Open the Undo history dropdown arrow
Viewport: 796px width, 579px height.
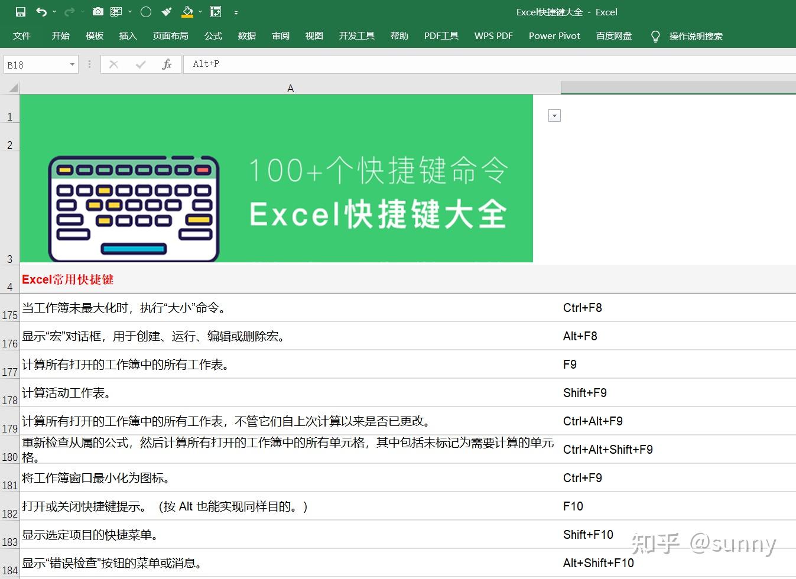point(54,12)
